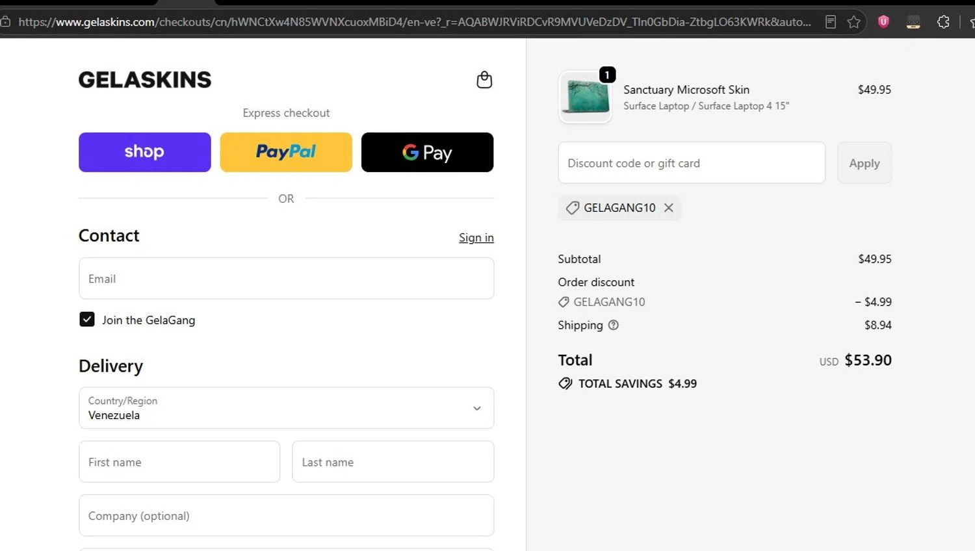
Task: Click the Total Savings tag icon
Action: (x=565, y=383)
